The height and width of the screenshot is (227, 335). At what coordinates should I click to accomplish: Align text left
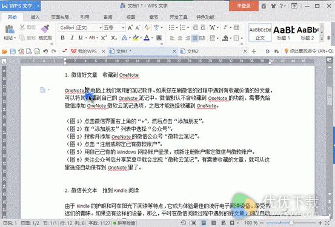172,38
